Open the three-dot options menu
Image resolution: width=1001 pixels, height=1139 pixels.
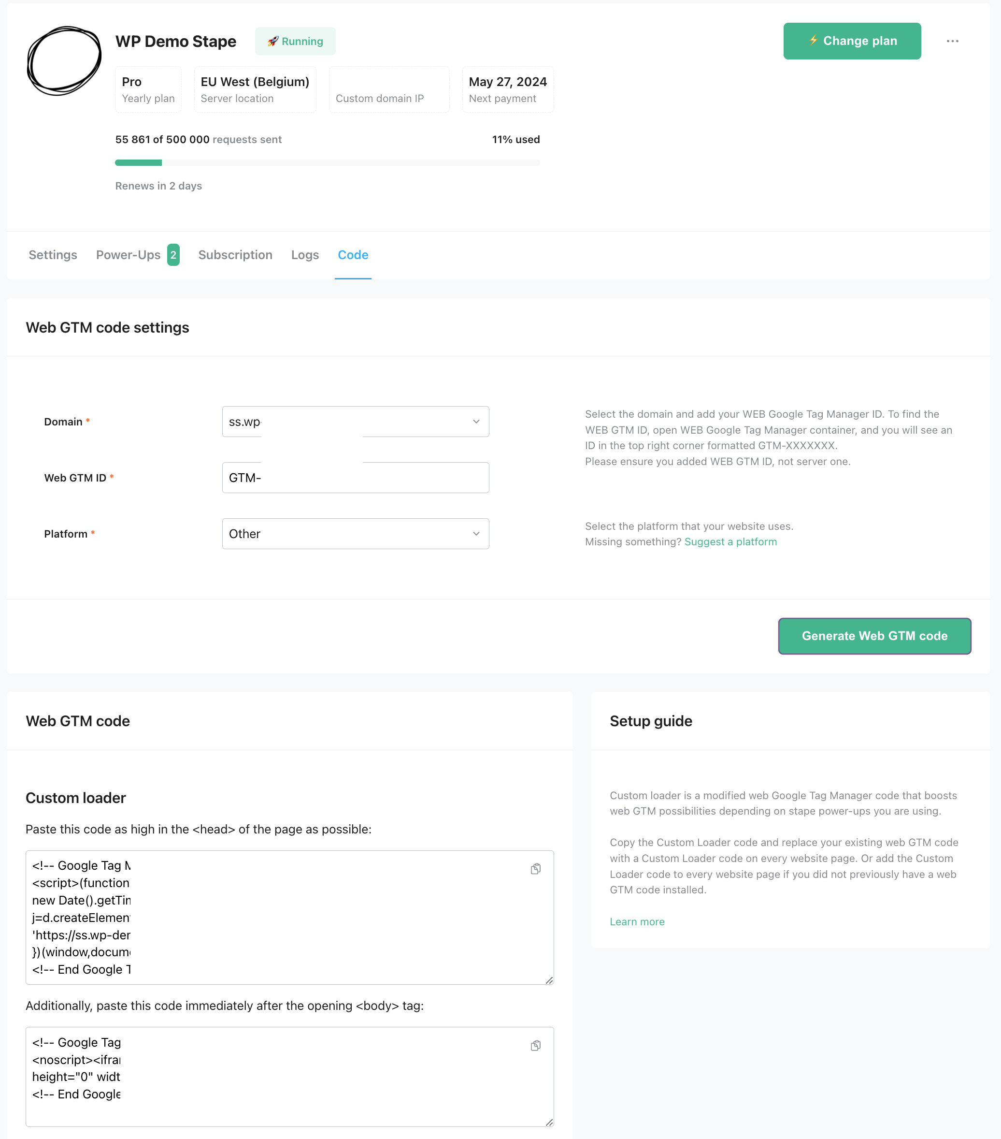[953, 41]
